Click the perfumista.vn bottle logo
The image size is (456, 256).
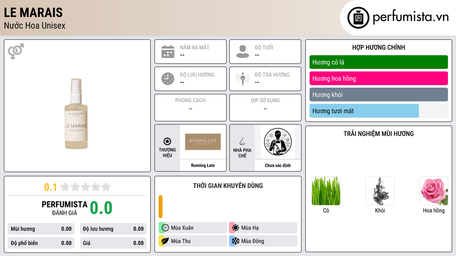click(x=358, y=18)
